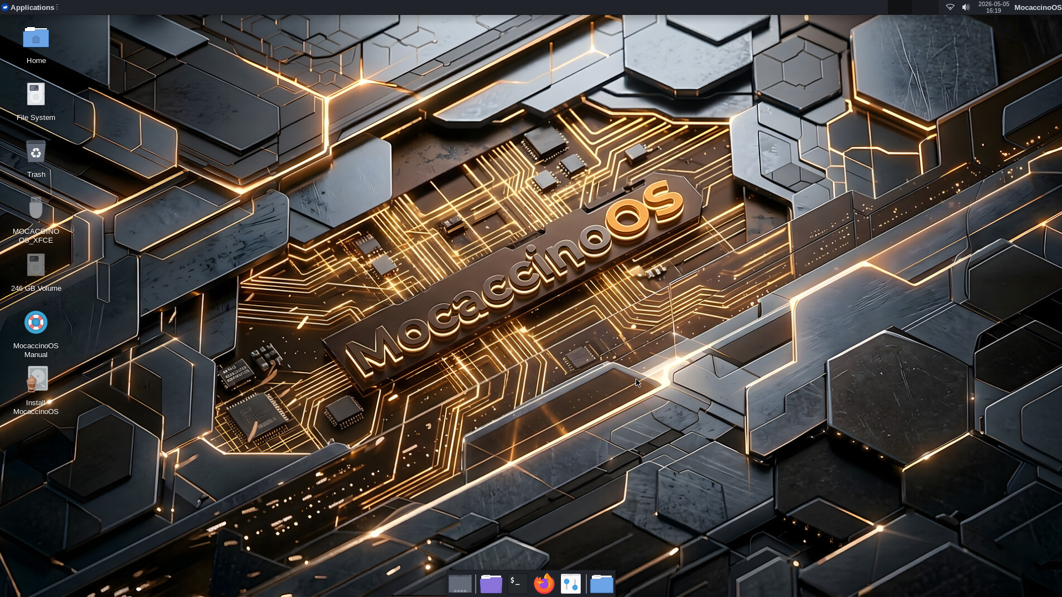This screenshot has width=1062, height=597.
Task: Select the 246 GB Volume icon
Action: coord(36,266)
